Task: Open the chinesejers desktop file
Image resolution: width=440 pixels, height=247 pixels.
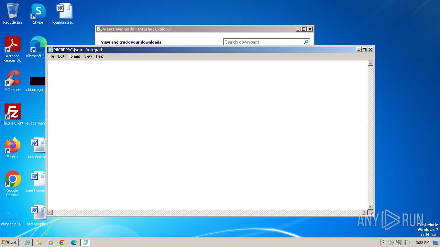Action: point(12,219)
